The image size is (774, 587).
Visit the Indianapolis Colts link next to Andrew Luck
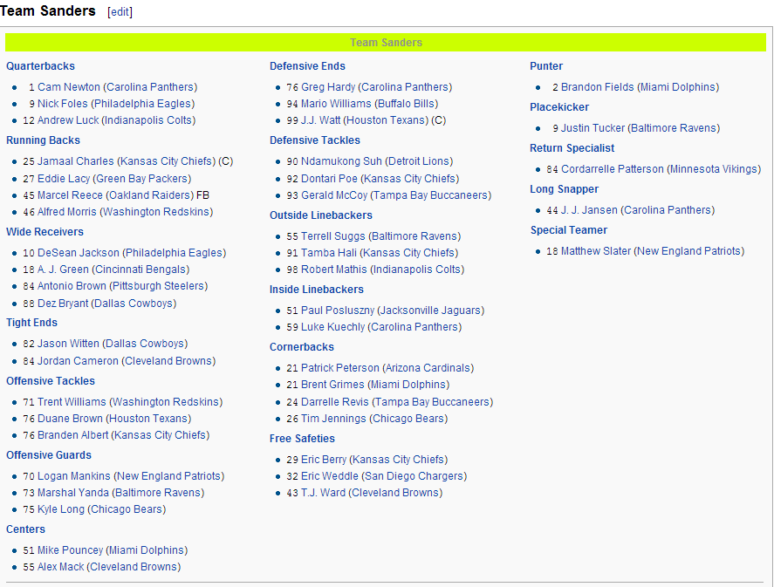click(x=148, y=120)
